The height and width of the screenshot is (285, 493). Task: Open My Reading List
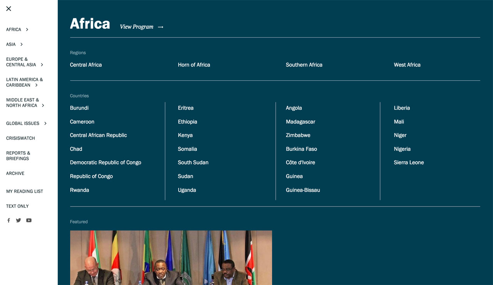[x=25, y=191]
